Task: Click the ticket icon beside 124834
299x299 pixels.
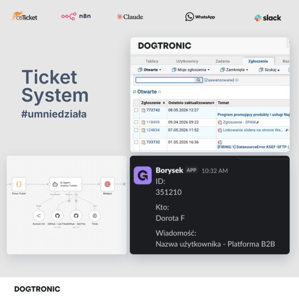Action: pyautogui.click(x=143, y=130)
